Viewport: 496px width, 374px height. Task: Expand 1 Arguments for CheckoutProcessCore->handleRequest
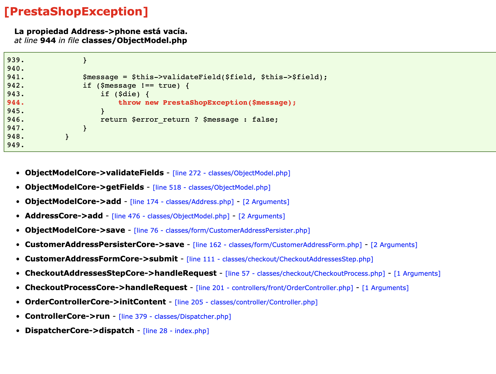[385, 288]
